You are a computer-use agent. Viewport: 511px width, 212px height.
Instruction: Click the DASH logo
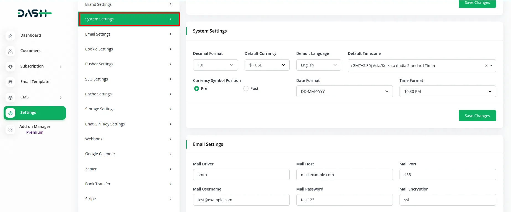(35, 13)
